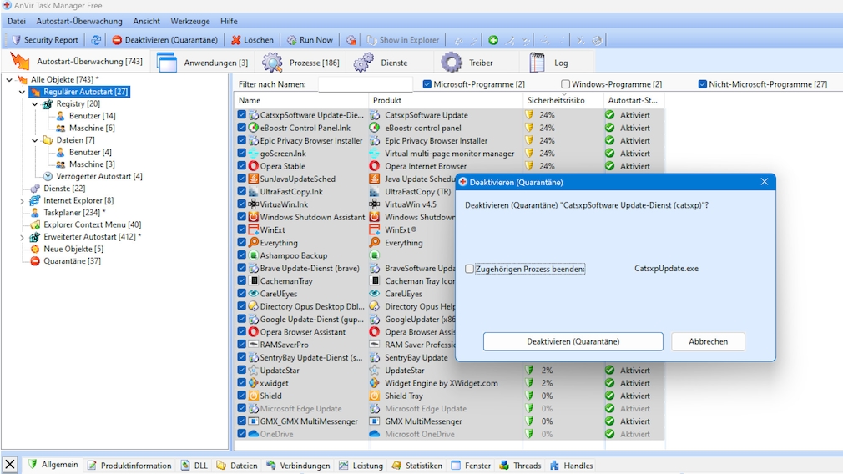This screenshot has height=474, width=843.
Task: Open the Autostart-Überwachung menu
Action: (x=79, y=21)
